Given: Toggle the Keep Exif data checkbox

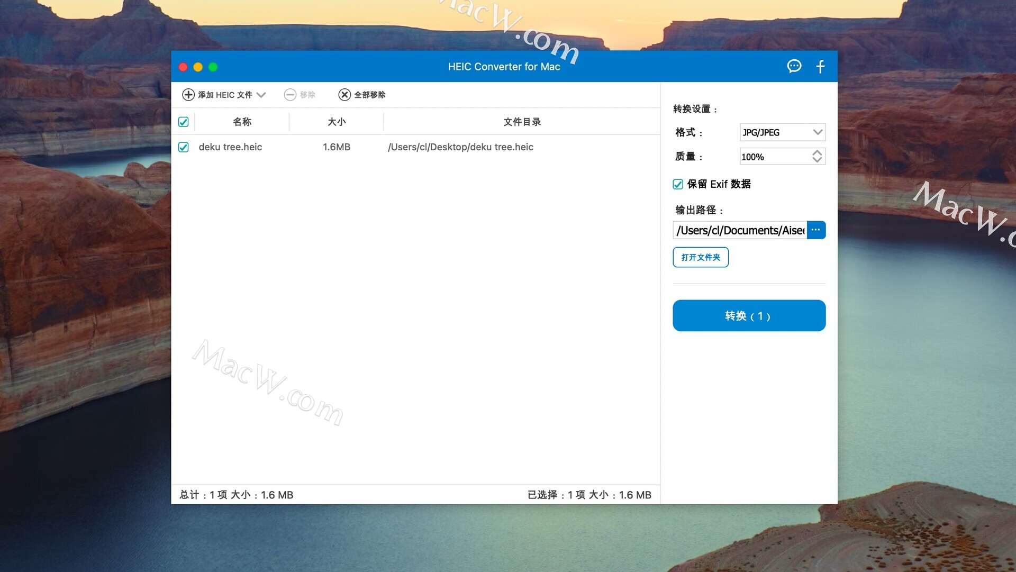Looking at the screenshot, I should pyautogui.click(x=678, y=184).
